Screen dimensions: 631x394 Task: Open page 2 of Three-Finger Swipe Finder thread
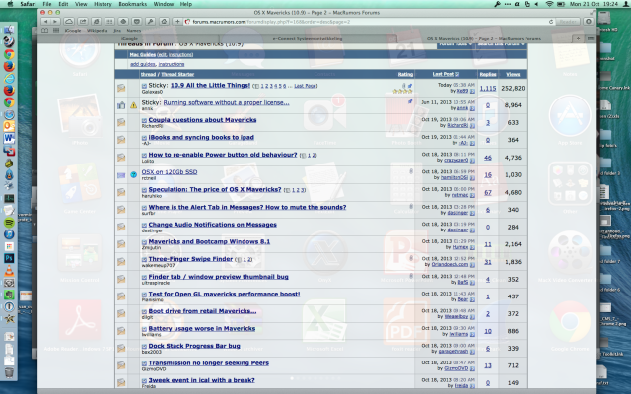pyautogui.click(x=249, y=260)
